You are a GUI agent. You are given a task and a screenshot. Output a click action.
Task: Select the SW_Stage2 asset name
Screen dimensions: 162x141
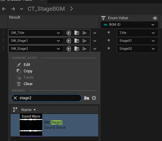(x=53, y=122)
